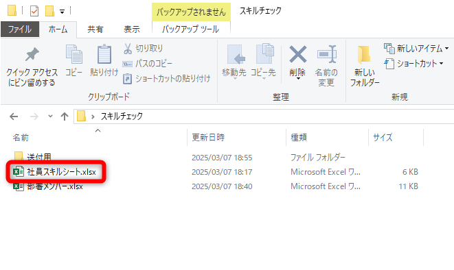The image size is (454, 270).
Task: Choose Paste shortcut command
Action: pyautogui.click(x=167, y=79)
